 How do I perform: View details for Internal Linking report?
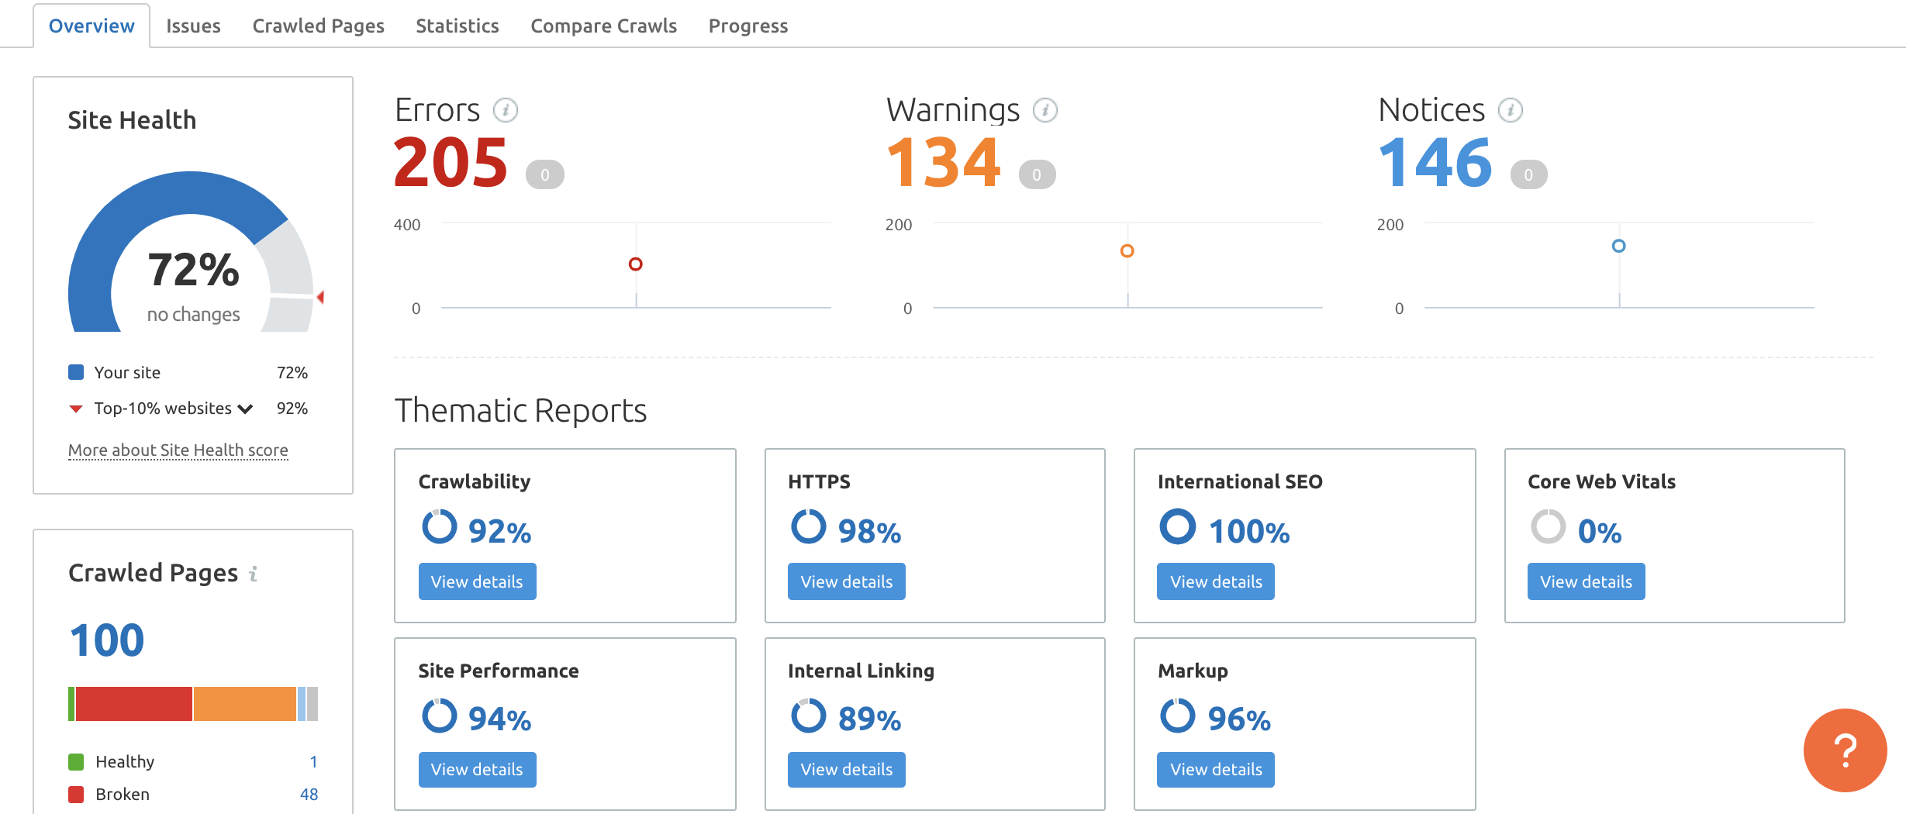coord(846,769)
